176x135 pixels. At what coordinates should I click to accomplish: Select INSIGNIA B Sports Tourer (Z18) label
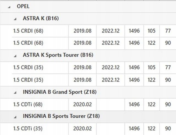coord(61,116)
